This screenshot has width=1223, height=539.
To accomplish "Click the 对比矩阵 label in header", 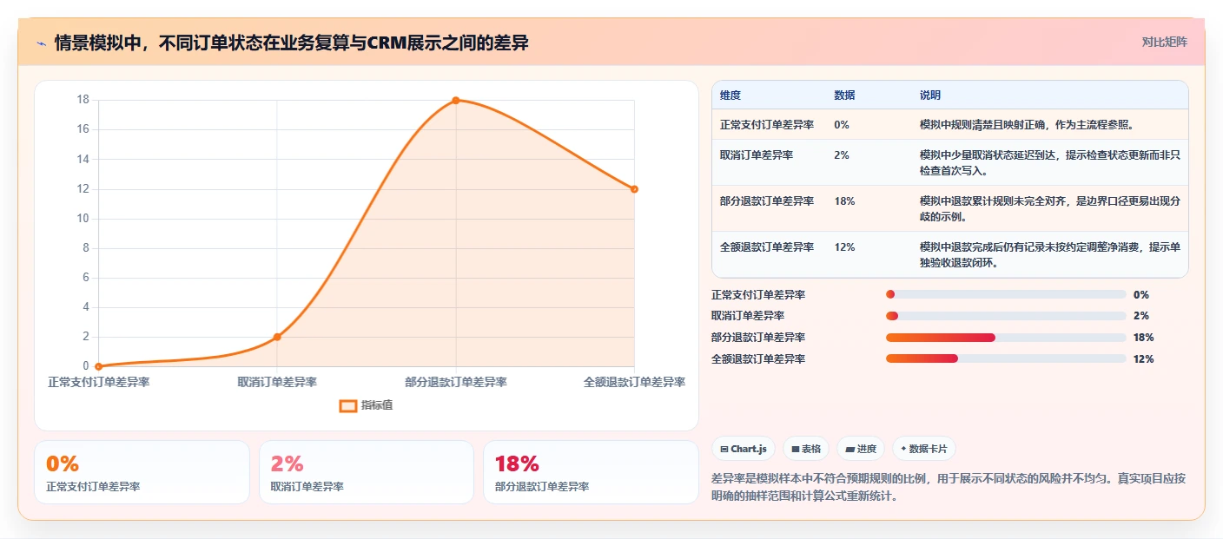I will [x=1164, y=42].
